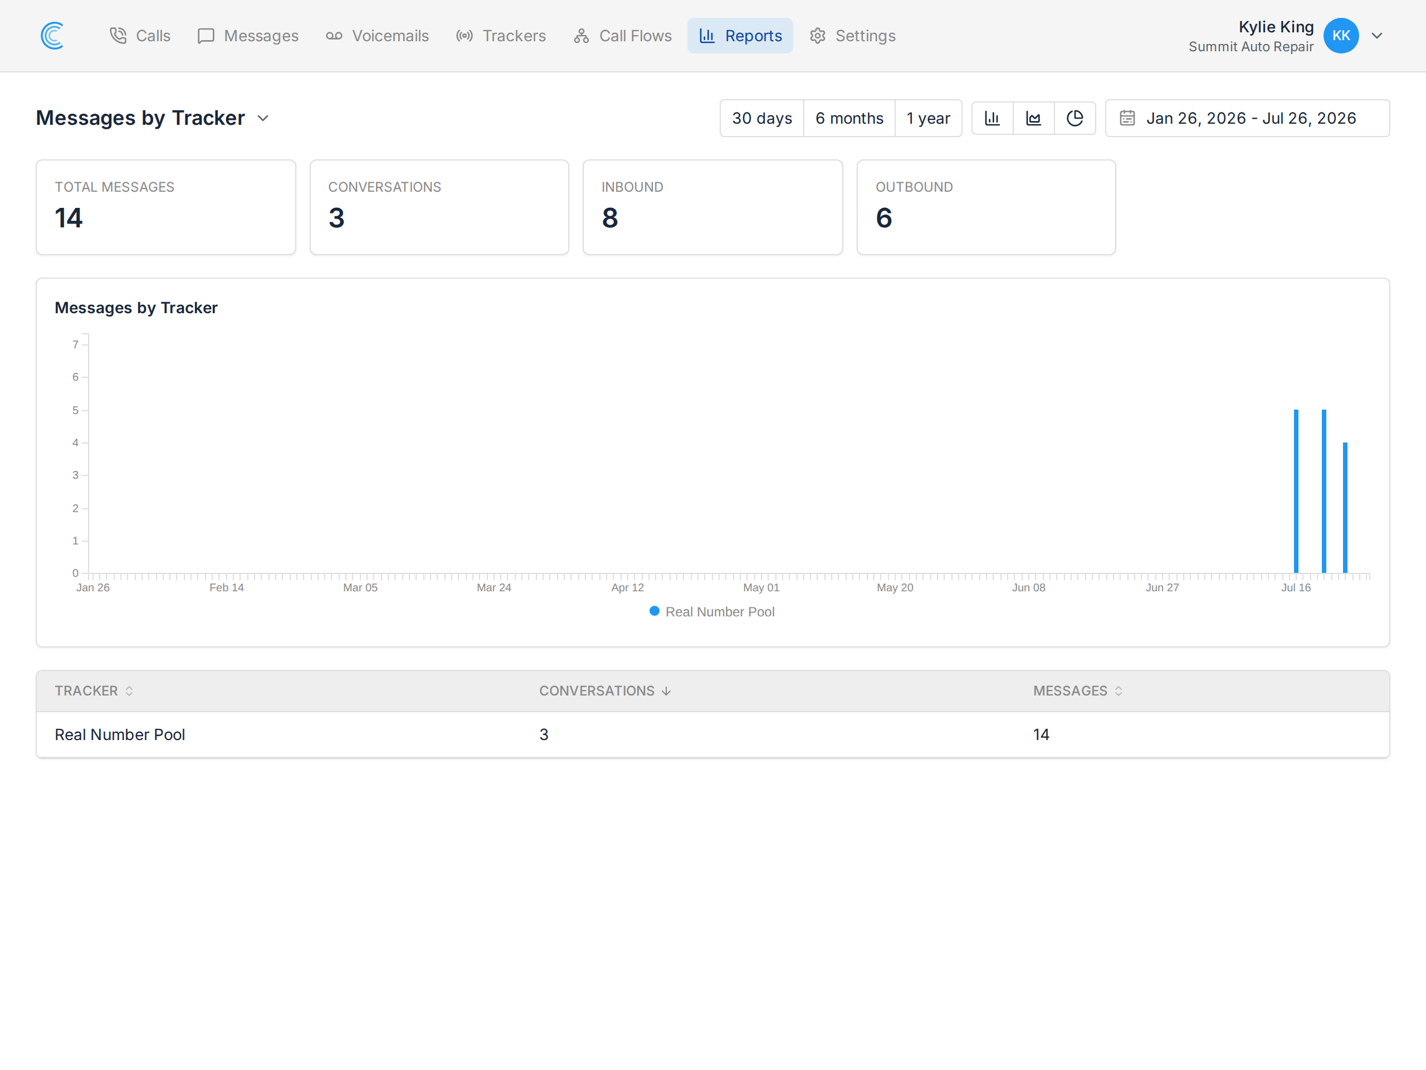1426x1070 pixels.
Task: Toggle Real Number Pool legend item
Action: (x=712, y=611)
